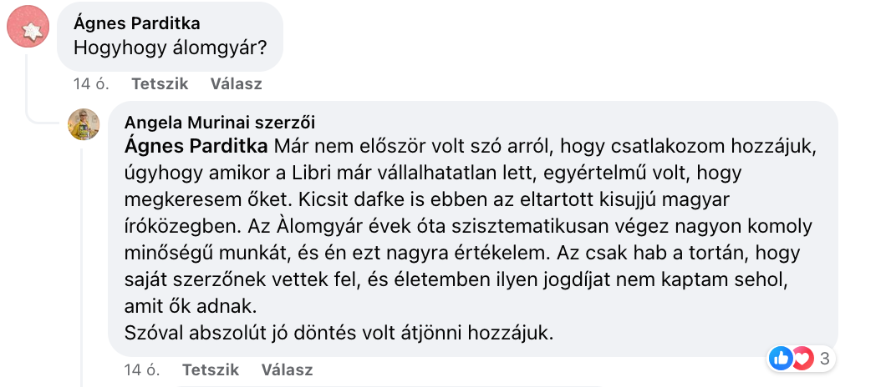Click the final sentence "Szóval abszolút jó döntés"
The width and height of the screenshot is (886, 387).
[339, 334]
